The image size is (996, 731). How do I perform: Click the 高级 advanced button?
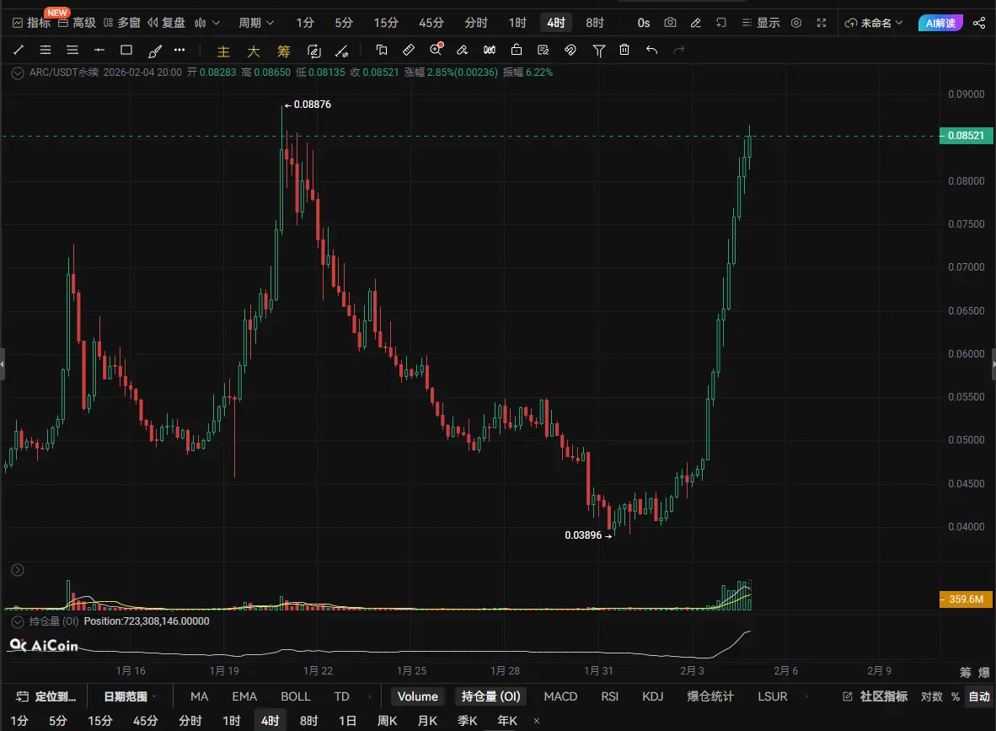point(77,23)
